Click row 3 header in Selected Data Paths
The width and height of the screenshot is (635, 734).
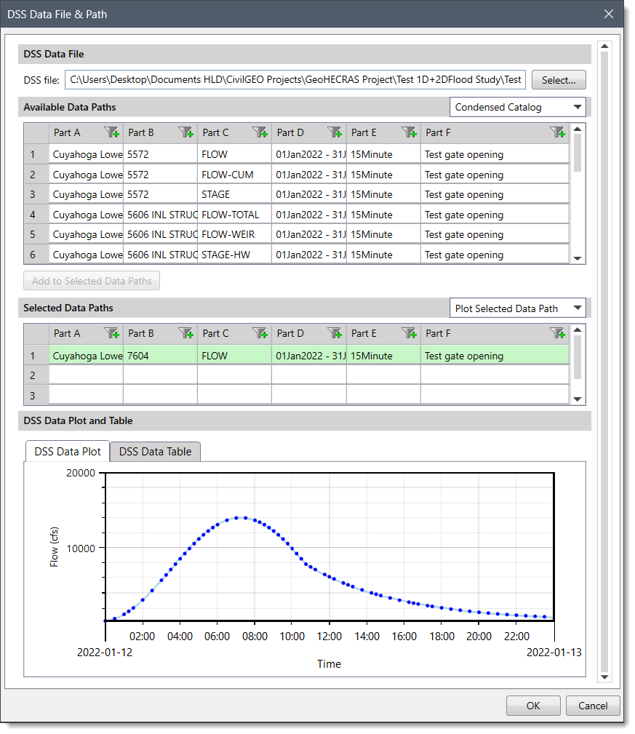tap(36, 395)
